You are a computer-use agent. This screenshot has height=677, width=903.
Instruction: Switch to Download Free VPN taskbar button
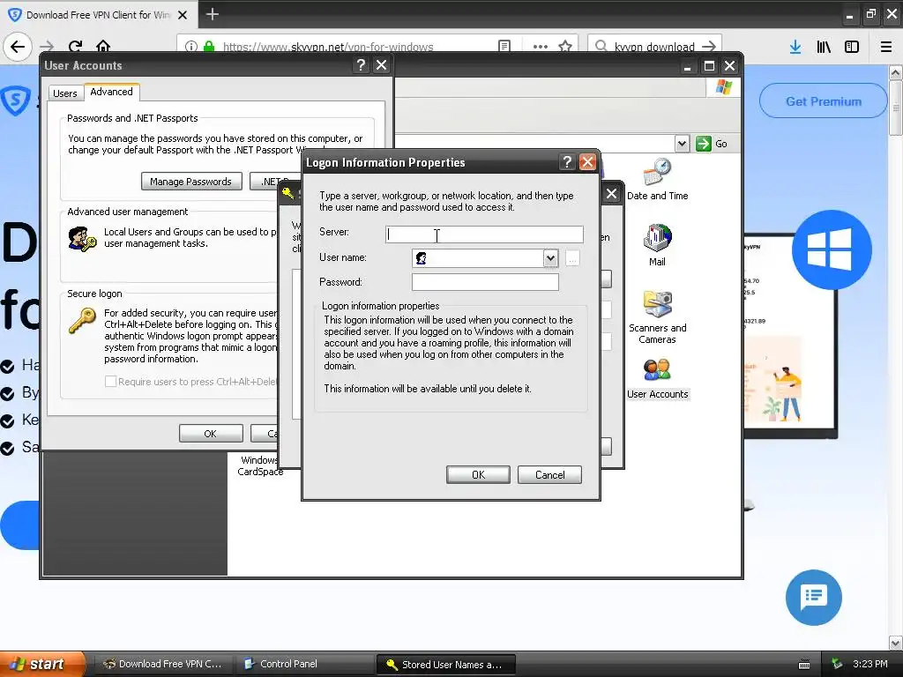(x=164, y=664)
